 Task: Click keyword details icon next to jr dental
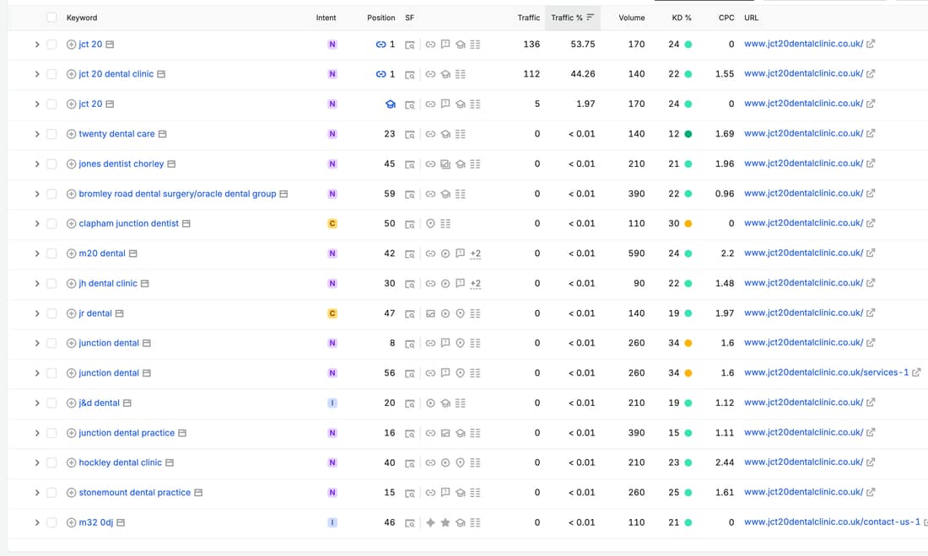click(120, 313)
